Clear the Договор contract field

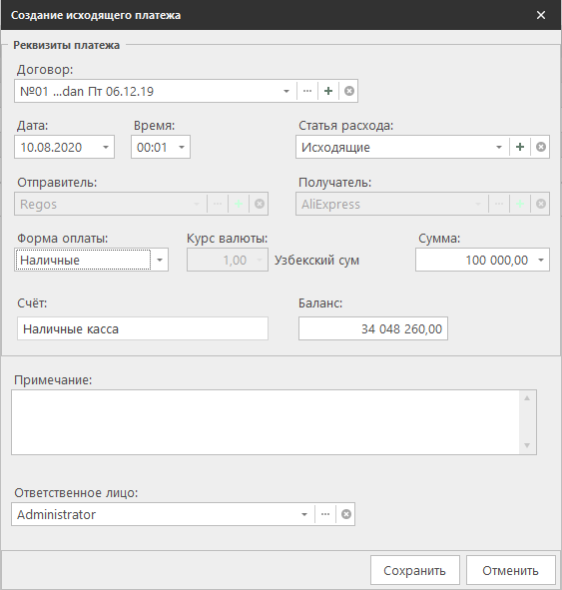[x=349, y=91]
